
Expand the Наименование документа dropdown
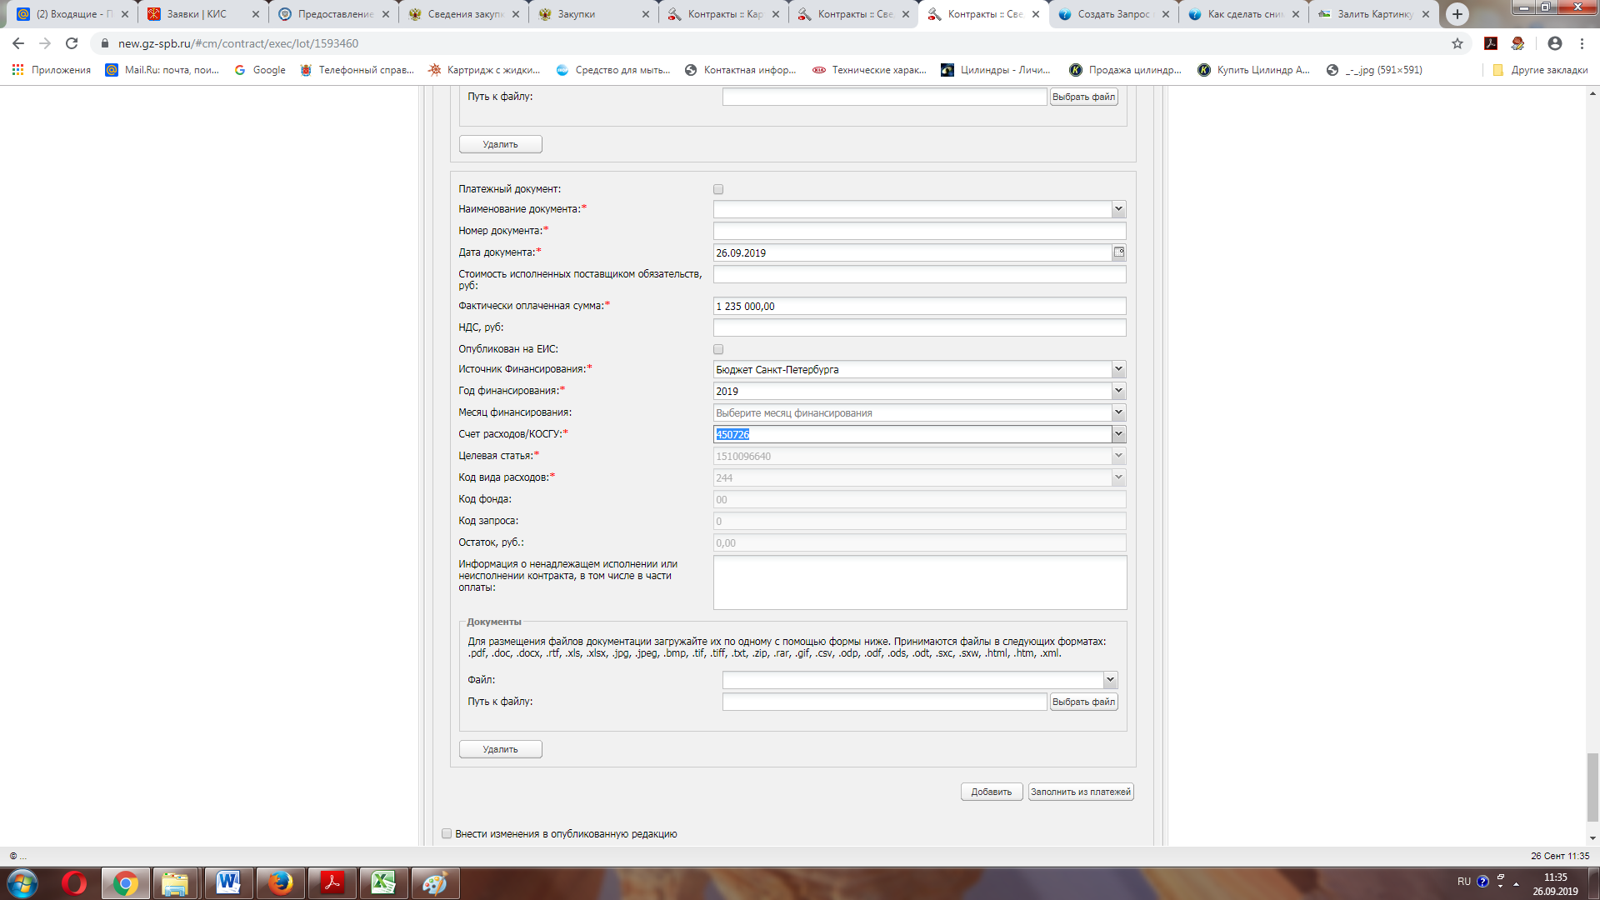tap(1118, 209)
